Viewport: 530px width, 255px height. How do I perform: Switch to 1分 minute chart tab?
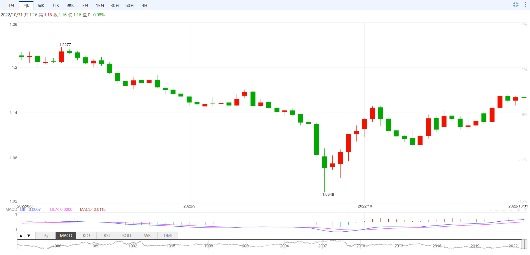point(11,6)
